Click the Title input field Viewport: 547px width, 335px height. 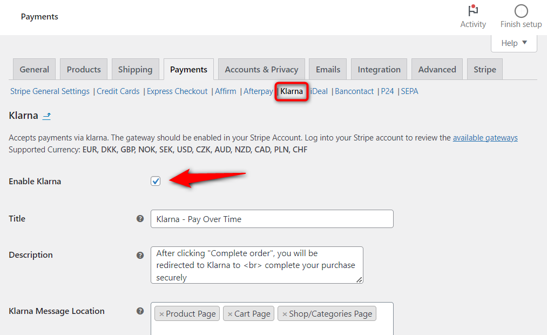point(272,219)
